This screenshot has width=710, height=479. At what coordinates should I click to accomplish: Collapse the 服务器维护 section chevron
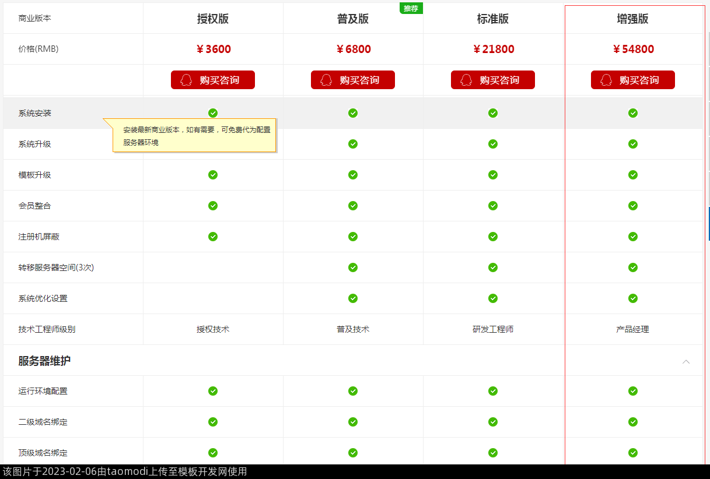click(x=686, y=361)
